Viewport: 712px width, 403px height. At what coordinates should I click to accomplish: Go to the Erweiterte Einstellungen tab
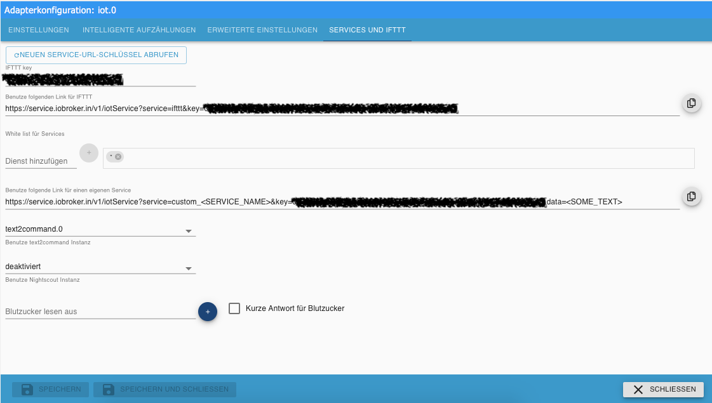click(x=262, y=30)
